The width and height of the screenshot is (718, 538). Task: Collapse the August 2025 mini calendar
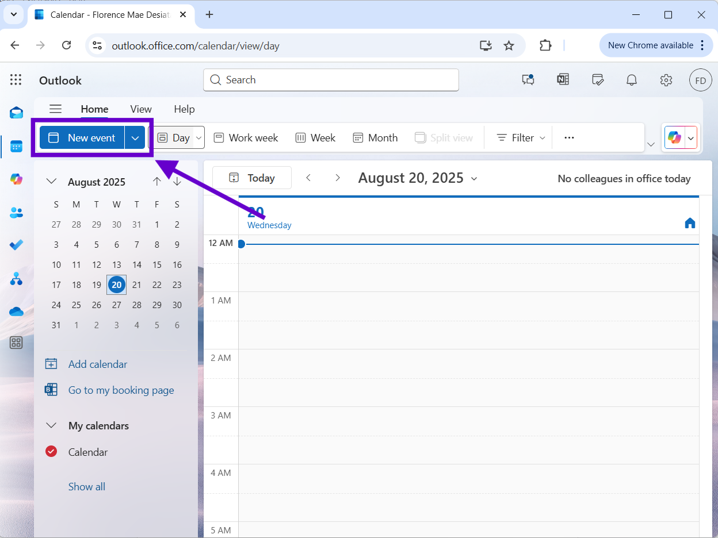51,182
